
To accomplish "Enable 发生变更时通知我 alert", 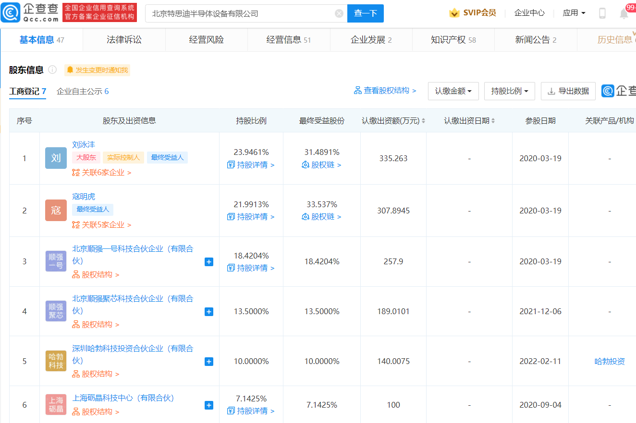I will coord(97,70).
